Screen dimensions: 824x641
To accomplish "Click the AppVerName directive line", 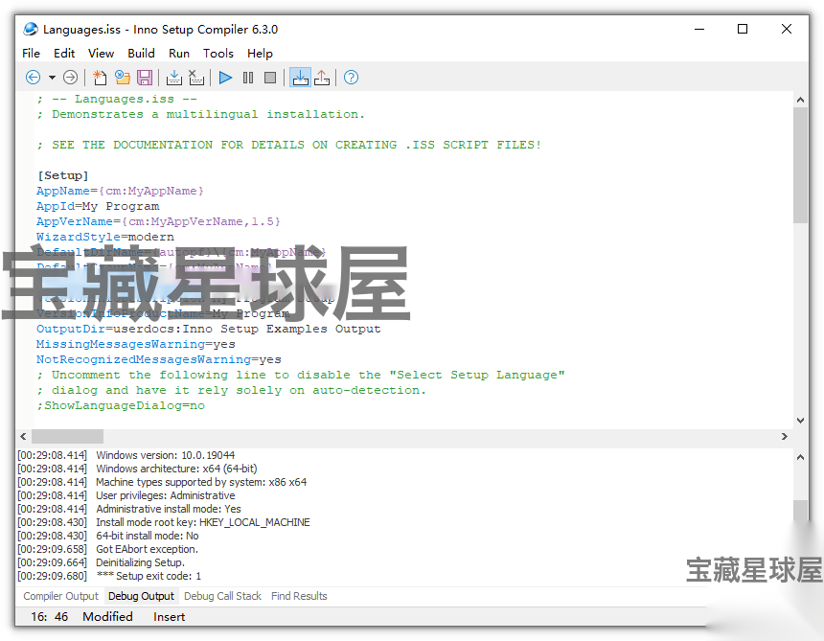I will pyautogui.click(x=158, y=221).
